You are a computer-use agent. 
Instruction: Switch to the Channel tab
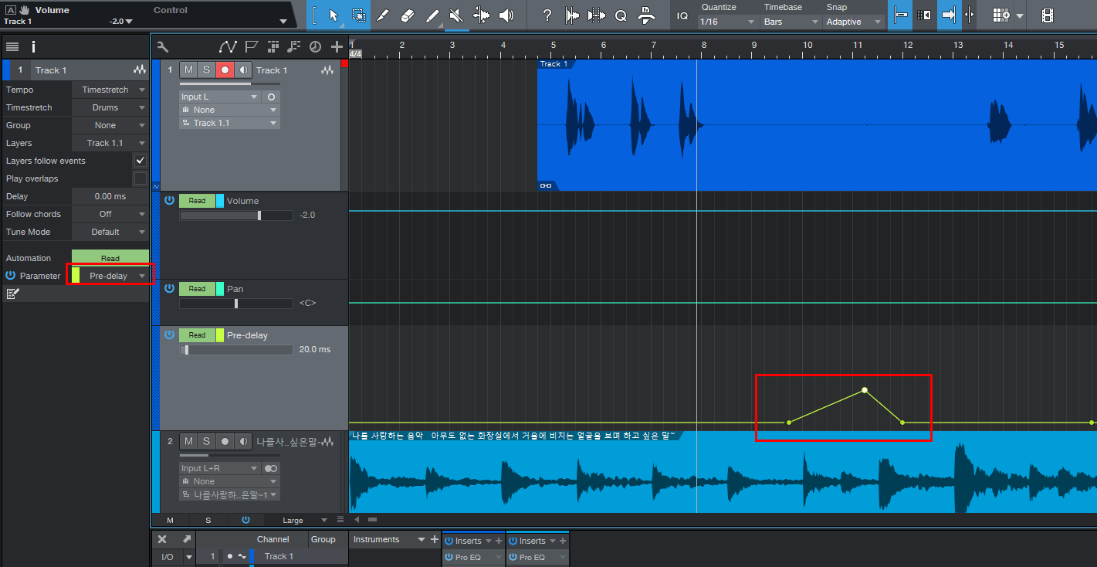tap(273, 539)
